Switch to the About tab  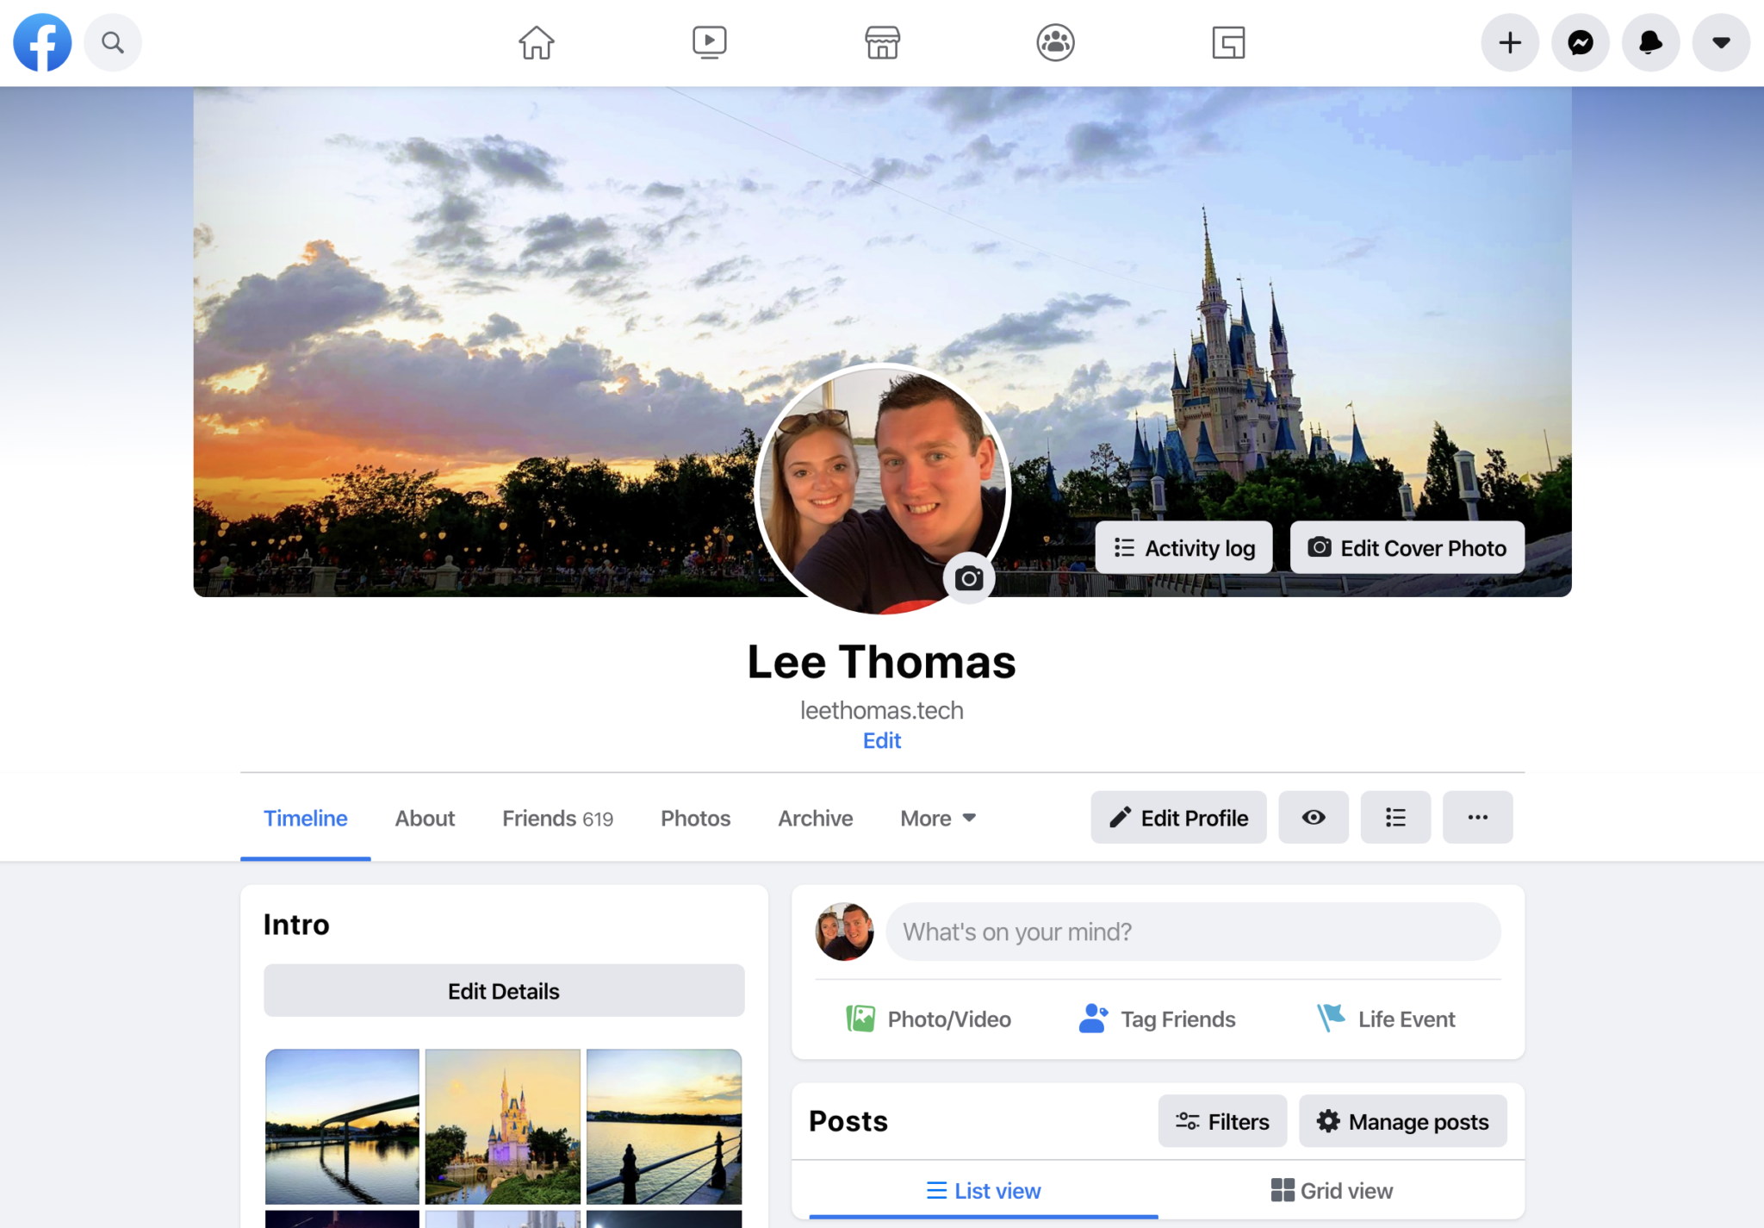click(x=424, y=818)
